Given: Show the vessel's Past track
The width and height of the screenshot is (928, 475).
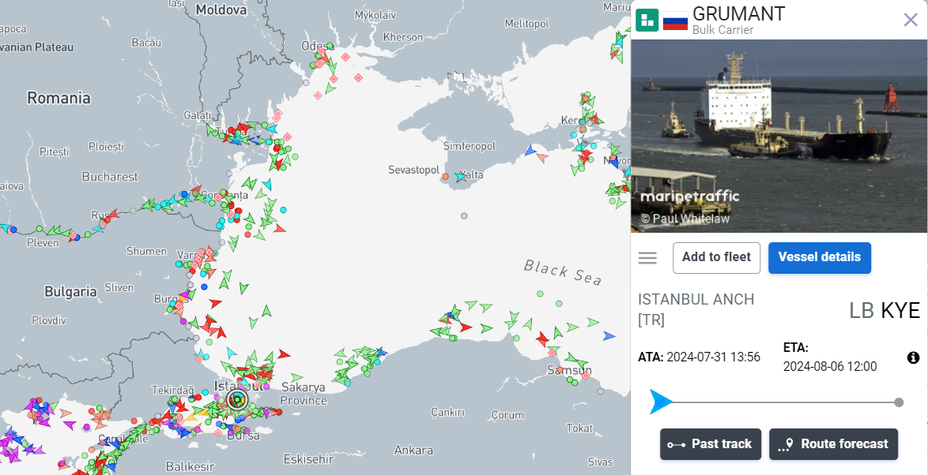Looking at the screenshot, I should 710,444.
